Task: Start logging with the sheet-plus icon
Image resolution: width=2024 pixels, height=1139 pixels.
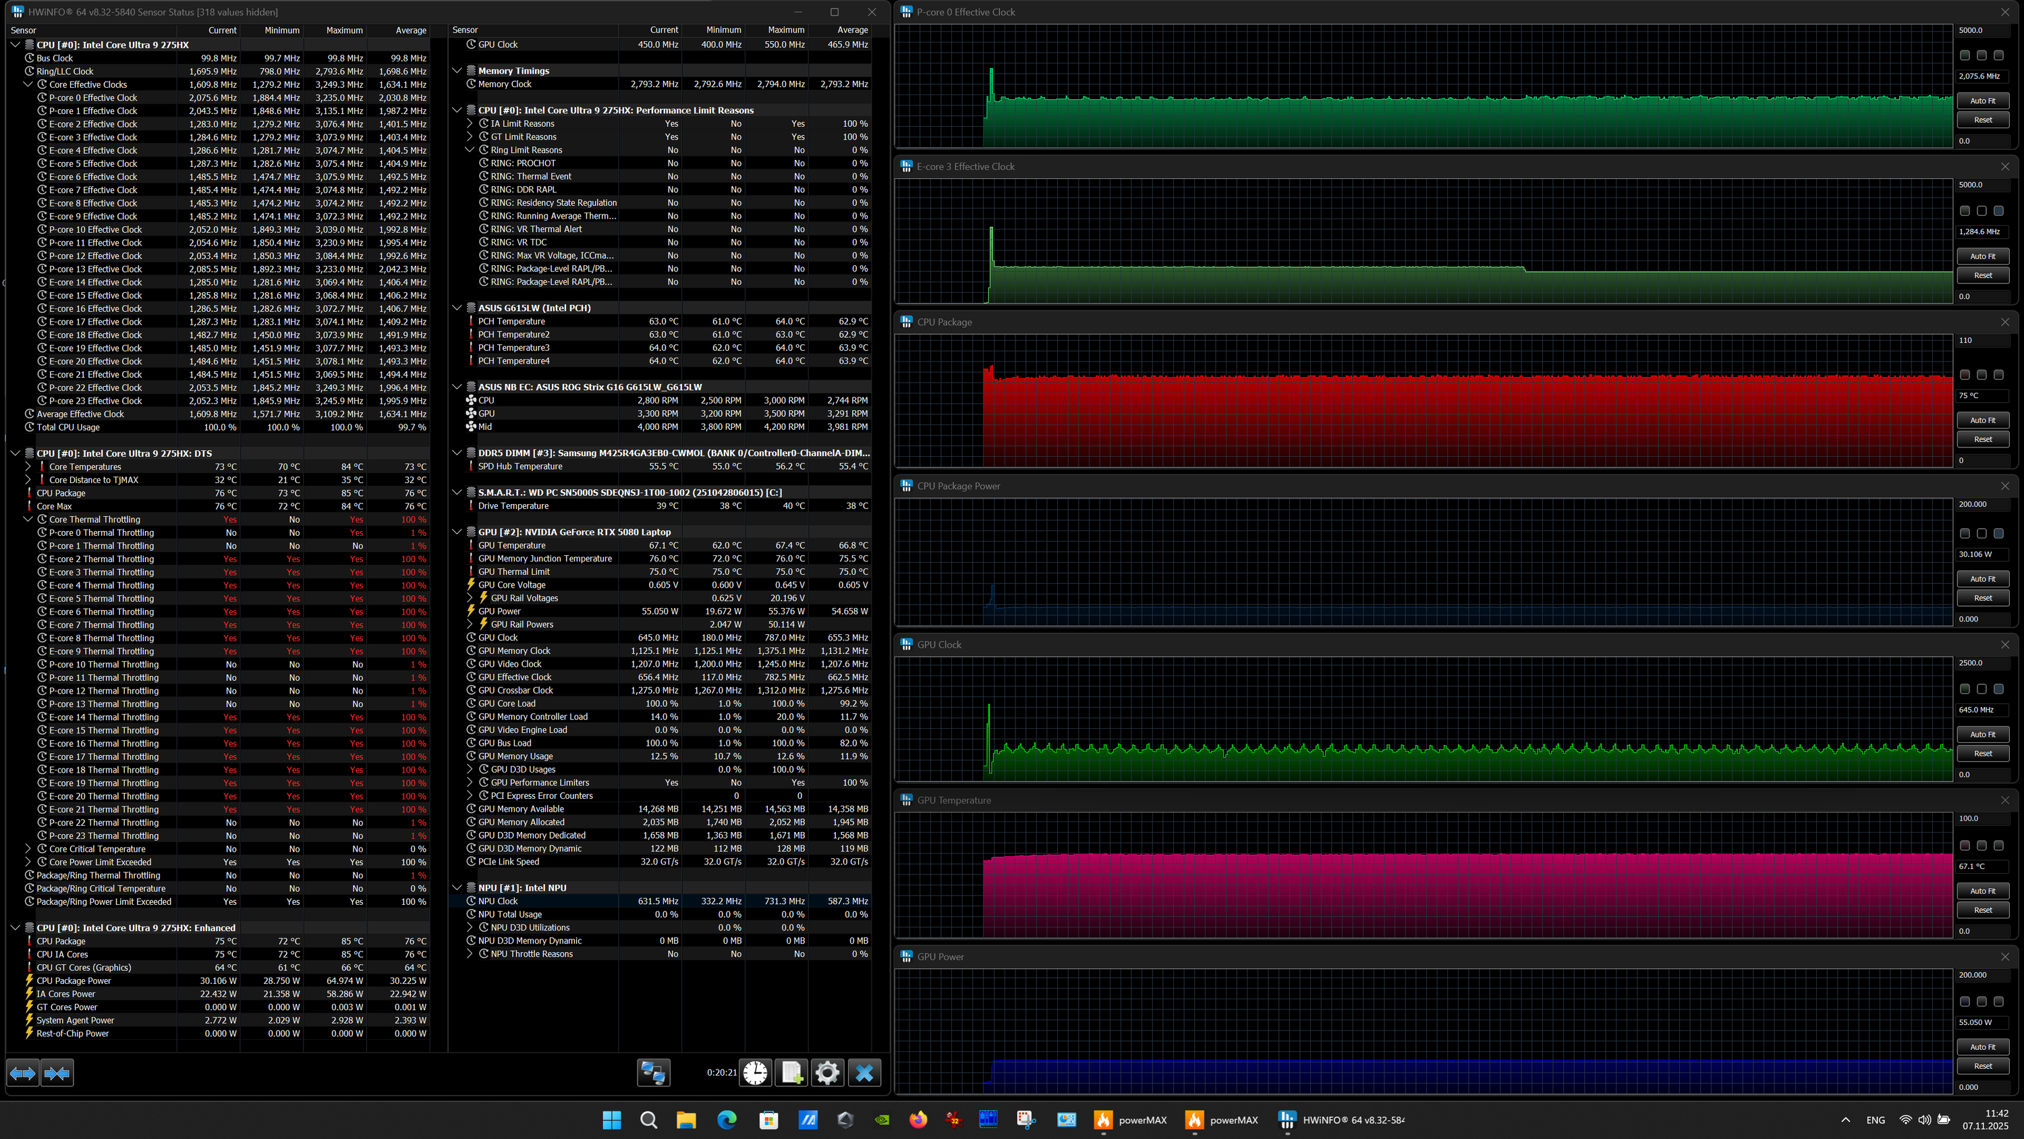Action: pos(791,1073)
